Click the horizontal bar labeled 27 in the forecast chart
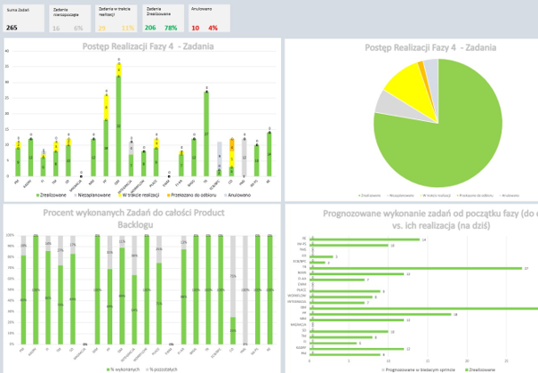 pyautogui.click(x=415, y=268)
